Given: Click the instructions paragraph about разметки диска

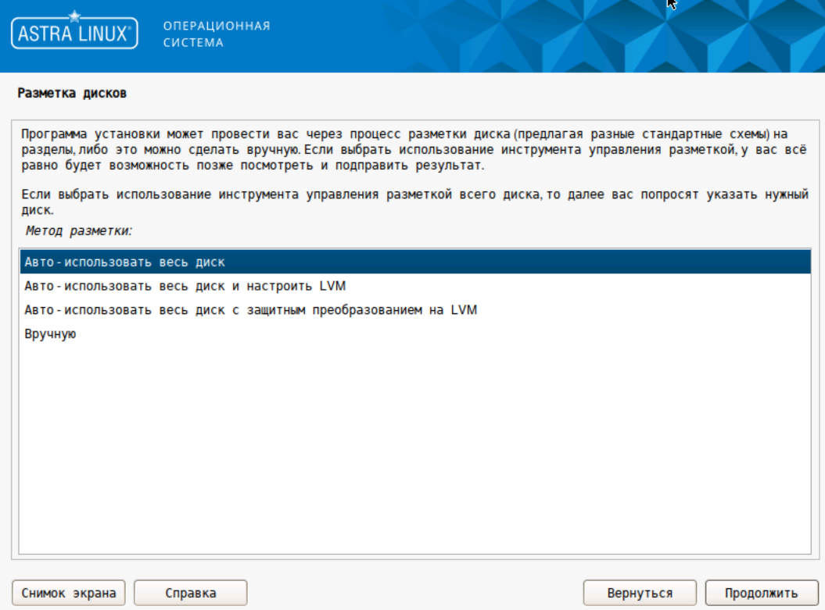Looking at the screenshot, I should [391, 144].
